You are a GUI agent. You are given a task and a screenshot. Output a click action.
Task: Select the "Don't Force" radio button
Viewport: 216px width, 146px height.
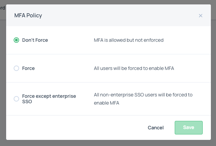click(x=16, y=40)
